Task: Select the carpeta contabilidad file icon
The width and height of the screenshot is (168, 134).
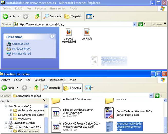Action: click(x=69, y=32)
